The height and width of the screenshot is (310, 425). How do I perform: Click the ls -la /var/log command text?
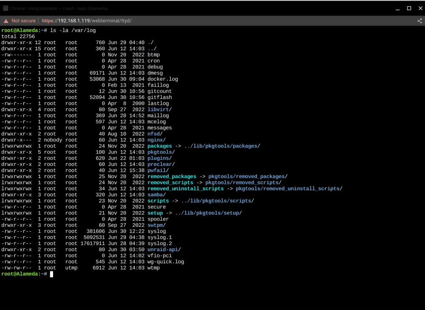[x=73, y=30]
